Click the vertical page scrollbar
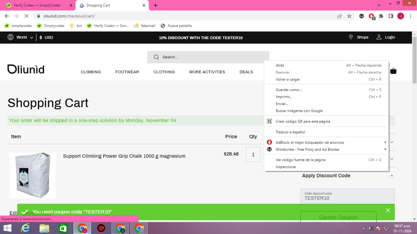This screenshot has height=234, width=417. tap(414, 60)
